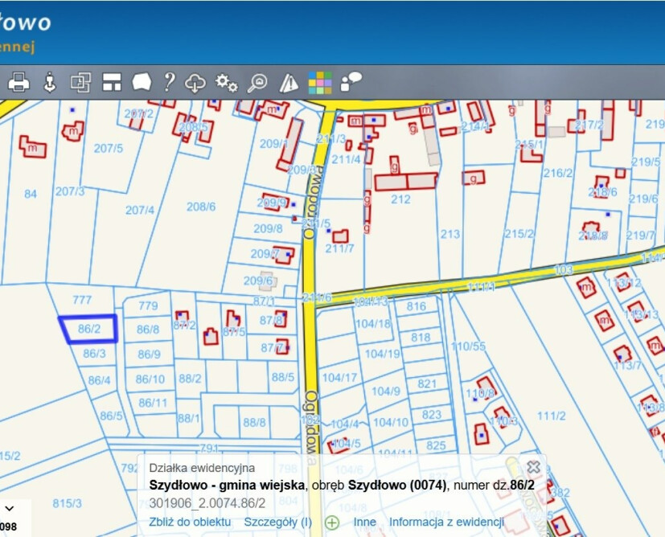Image resolution: width=665 pixels, height=537 pixels.
Task: Click the person with speech bubble icon
Action: tap(351, 81)
